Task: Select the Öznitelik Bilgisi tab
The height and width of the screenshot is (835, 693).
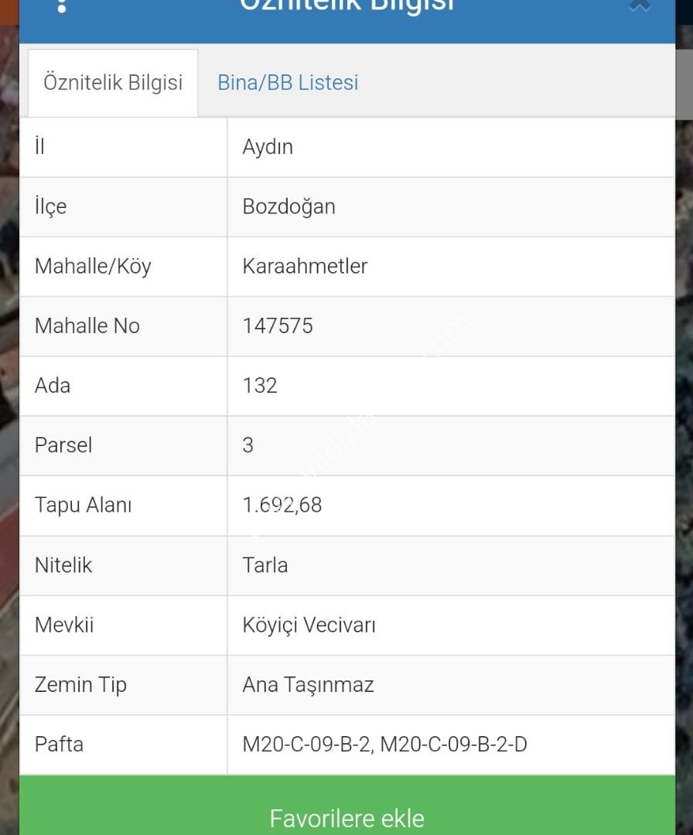Action: click(113, 83)
